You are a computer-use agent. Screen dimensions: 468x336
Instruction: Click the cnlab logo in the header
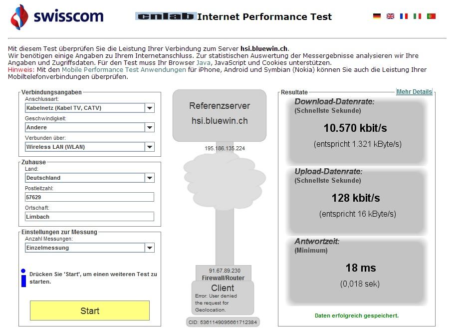click(165, 16)
